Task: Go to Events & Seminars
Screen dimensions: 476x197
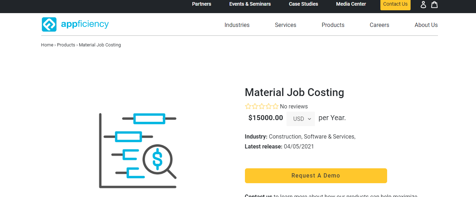Action: (x=250, y=4)
